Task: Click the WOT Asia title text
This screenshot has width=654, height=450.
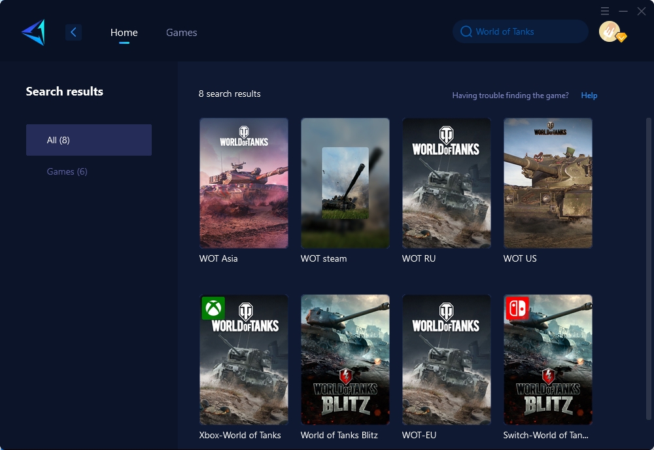Action: tap(218, 258)
